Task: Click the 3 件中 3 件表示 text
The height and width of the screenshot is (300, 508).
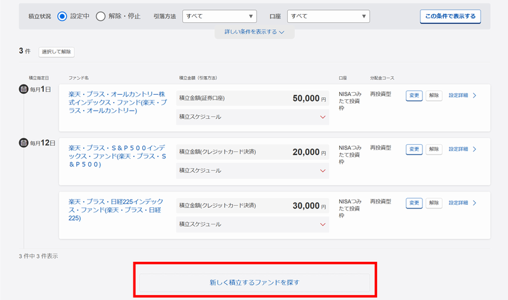Action: click(x=38, y=256)
